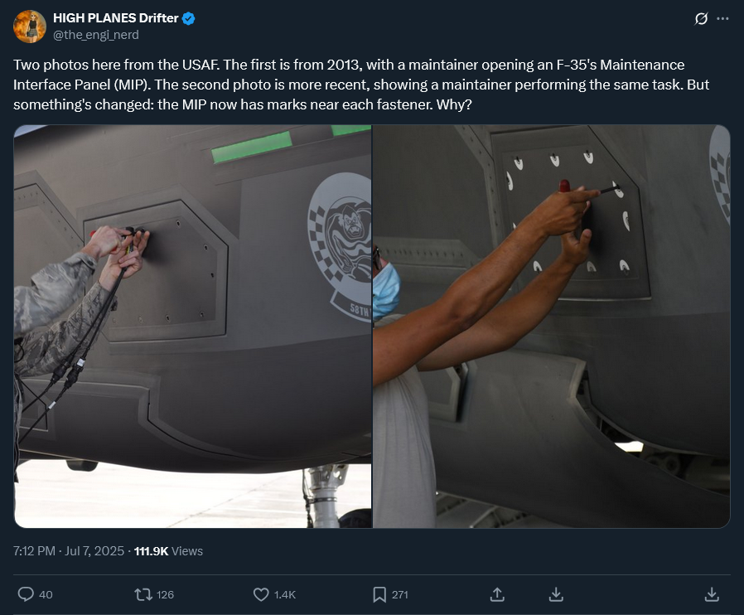744x615 pixels.
Task: Open the @the_engi_nerd handle link
Action: point(96,35)
